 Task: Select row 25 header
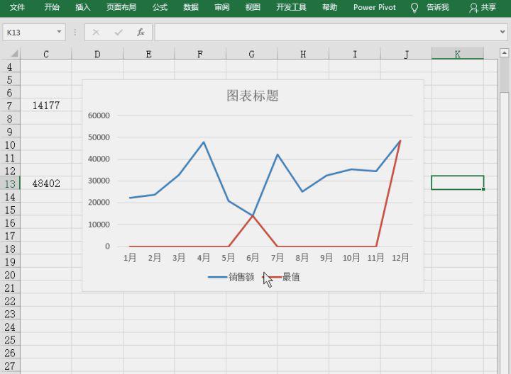(x=10, y=340)
